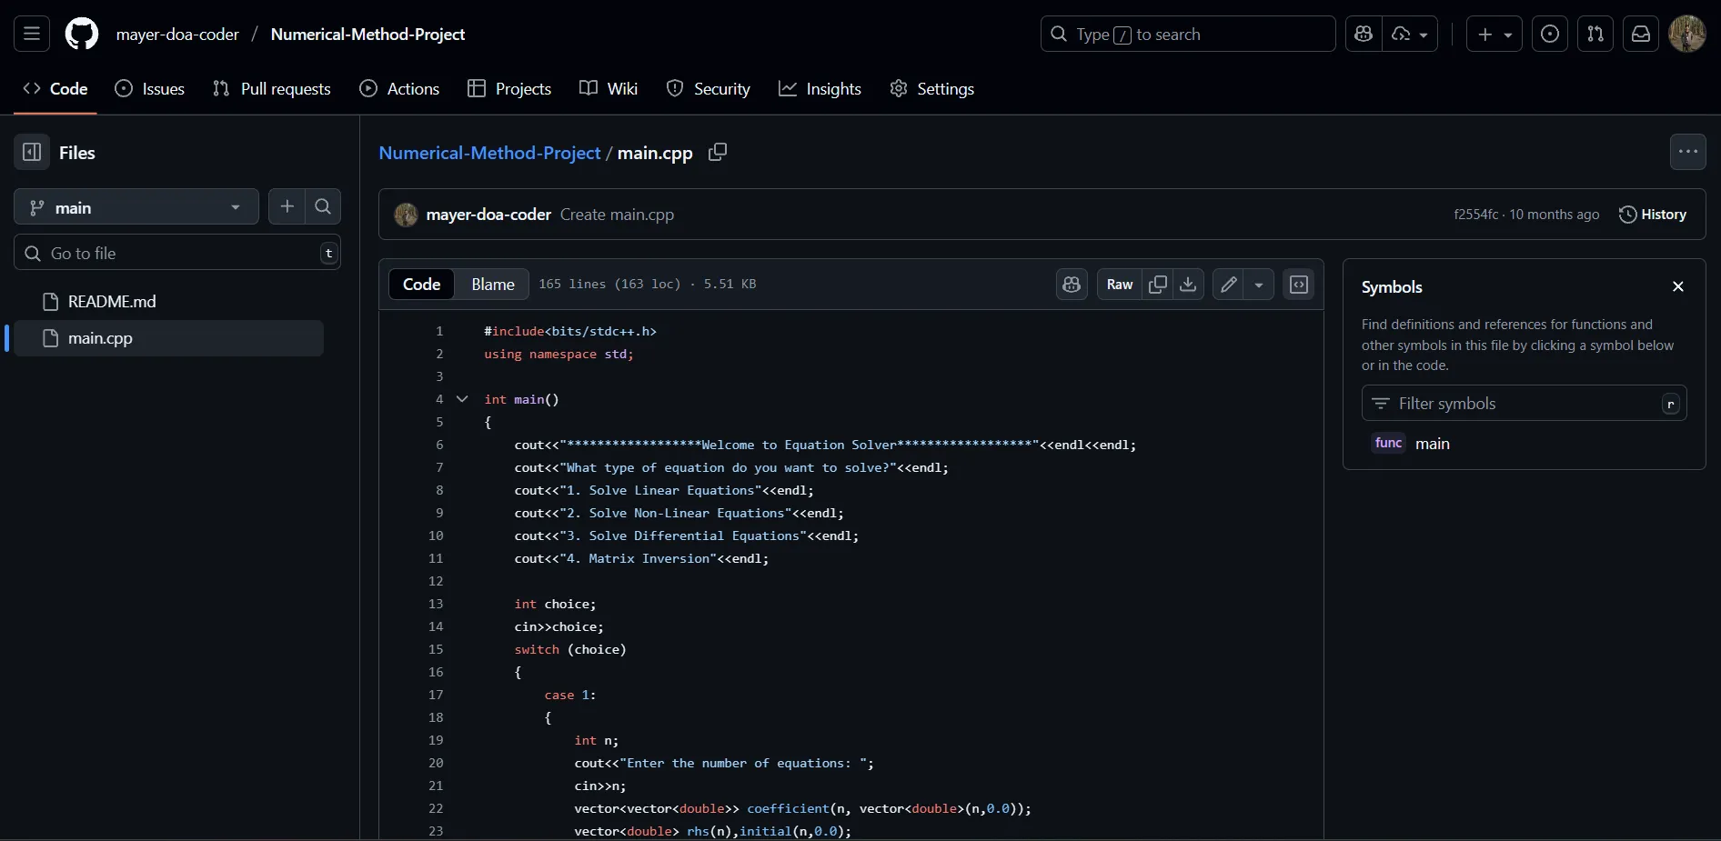This screenshot has height=841, width=1721.
Task: Go to GitHub homepage via Octocat logo
Action: click(x=82, y=35)
